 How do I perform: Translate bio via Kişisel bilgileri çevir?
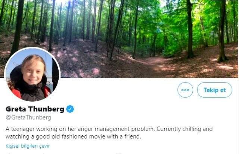(28, 146)
